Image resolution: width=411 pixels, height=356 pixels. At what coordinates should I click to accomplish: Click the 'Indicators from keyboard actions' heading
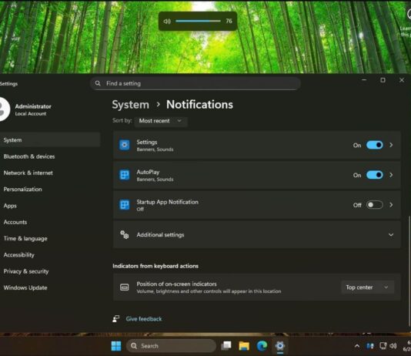point(155,266)
